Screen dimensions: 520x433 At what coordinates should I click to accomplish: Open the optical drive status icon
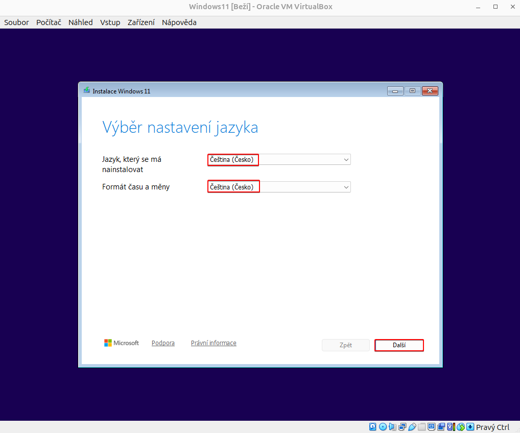click(383, 427)
